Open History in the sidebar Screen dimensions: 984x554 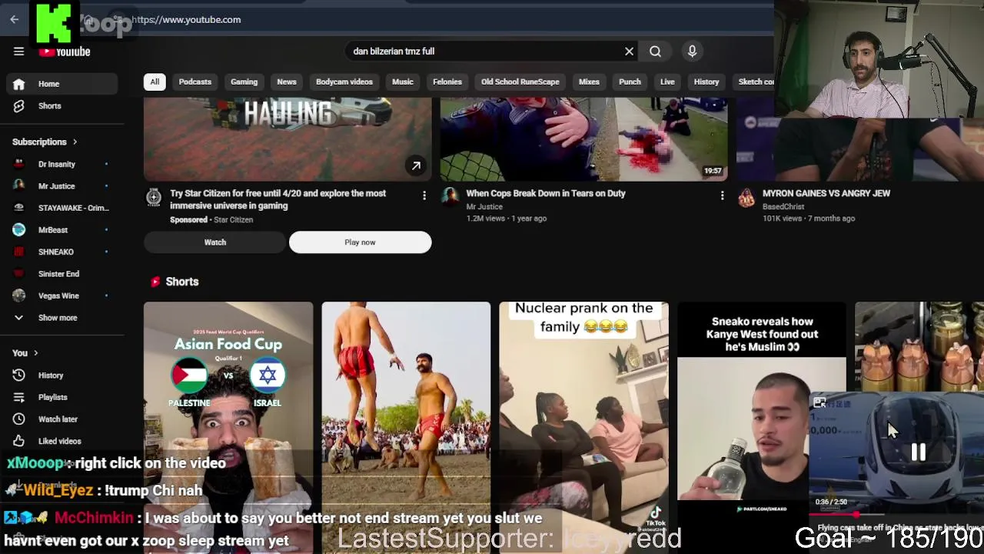(61, 375)
